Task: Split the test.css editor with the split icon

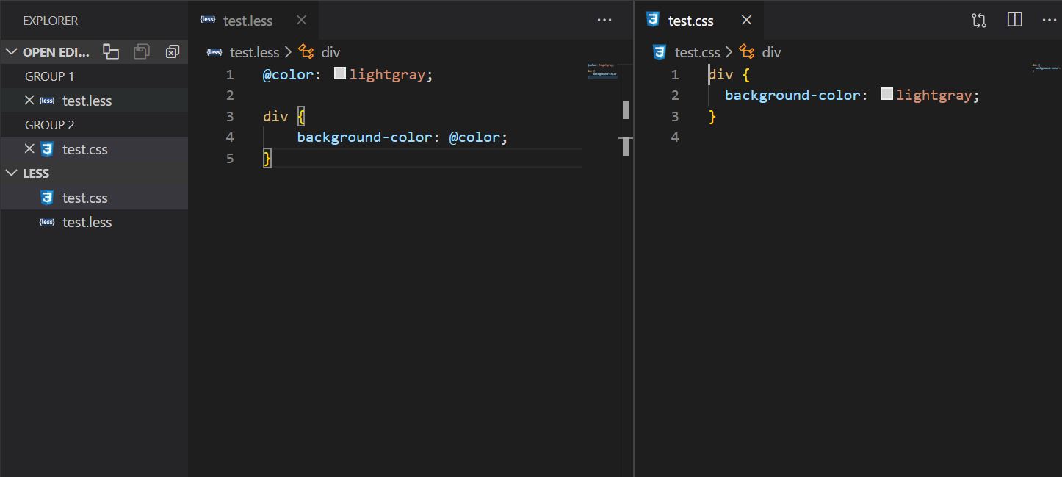Action: point(1014,20)
